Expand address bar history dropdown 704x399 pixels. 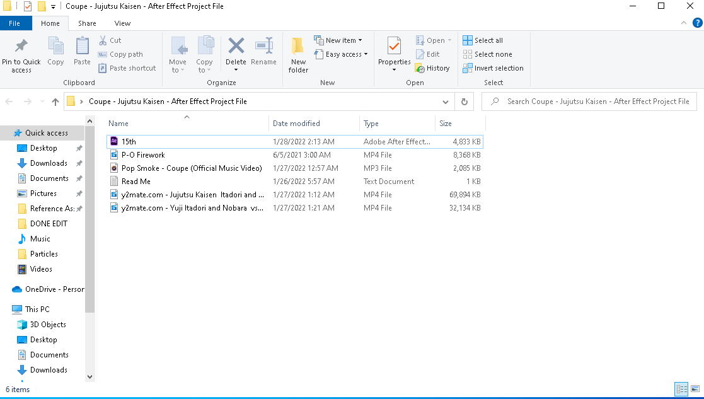pos(446,102)
